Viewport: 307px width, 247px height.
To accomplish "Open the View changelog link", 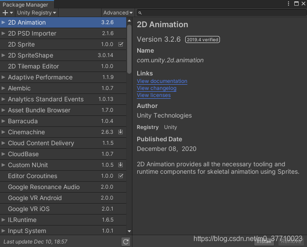I will (157, 88).
